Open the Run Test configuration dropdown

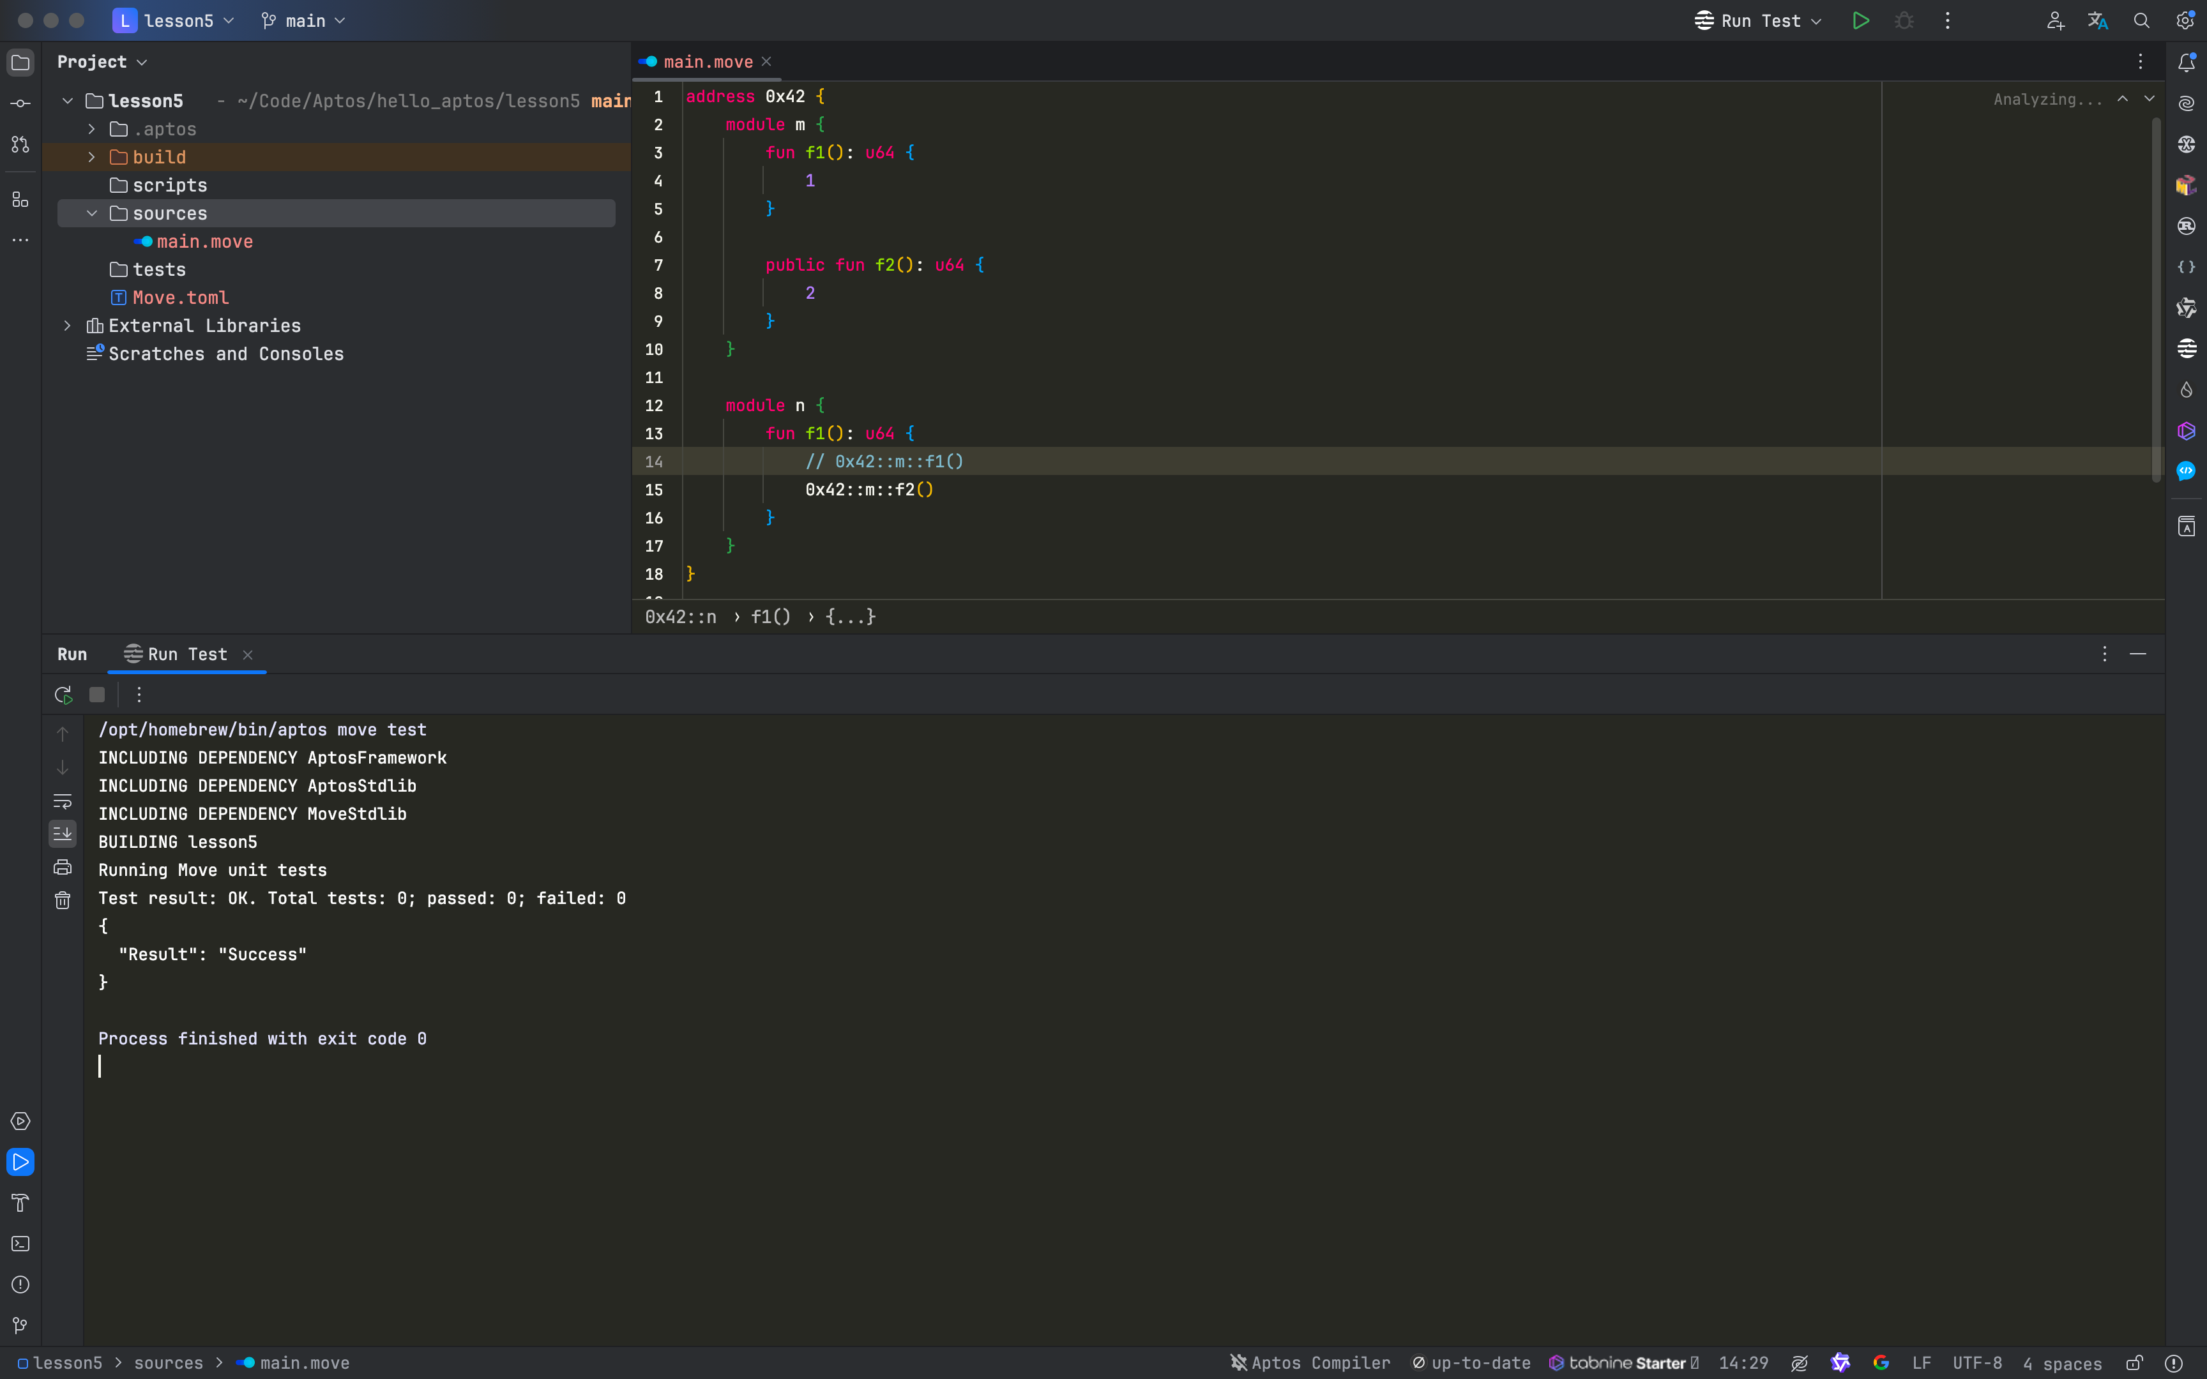click(1758, 20)
